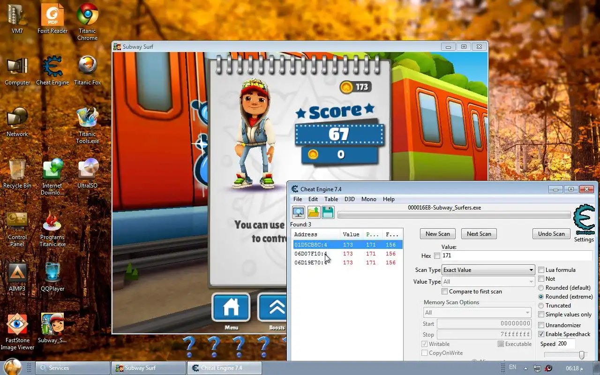Open the Network desktop icon

pos(17,122)
